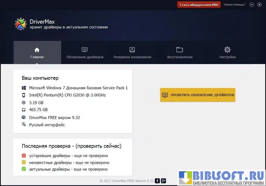Click the Стать обладателем PRO button
The image size is (266, 186).
tap(199, 5)
